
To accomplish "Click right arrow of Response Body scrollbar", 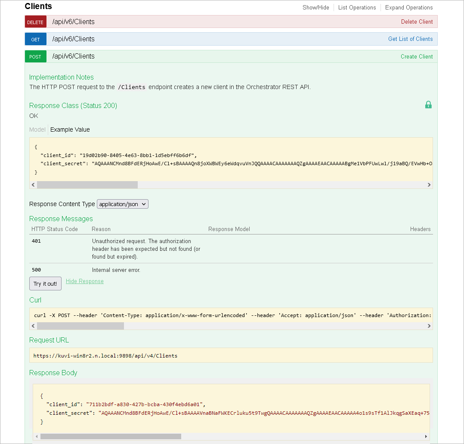I will [426, 437].
